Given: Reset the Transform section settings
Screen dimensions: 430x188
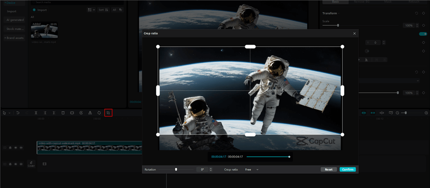Looking at the screenshot, I should pos(417,13).
